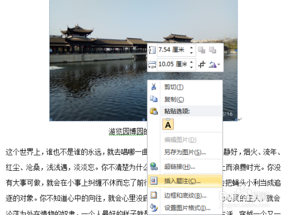Decrease height with the down spinner arrow
The image size is (286, 215).
pyautogui.click(x=192, y=53)
